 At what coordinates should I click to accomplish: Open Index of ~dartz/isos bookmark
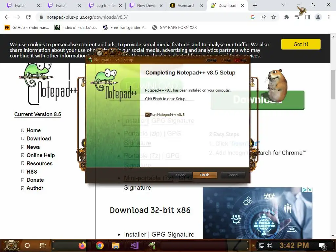(76, 28)
